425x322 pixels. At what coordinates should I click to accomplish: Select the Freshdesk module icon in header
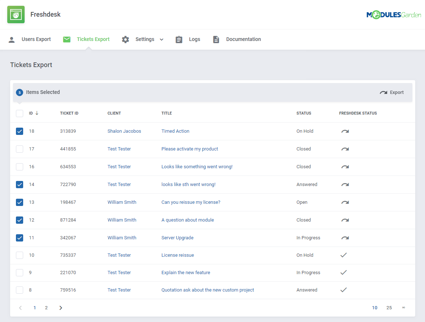(16, 15)
